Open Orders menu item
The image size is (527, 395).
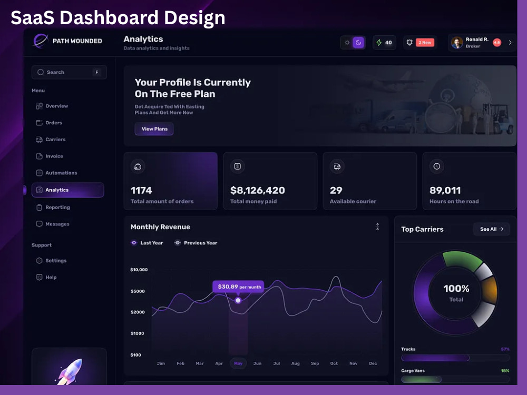(49, 123)
